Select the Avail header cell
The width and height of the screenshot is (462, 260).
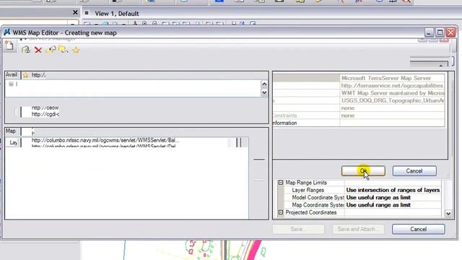[x=12, y=75]
